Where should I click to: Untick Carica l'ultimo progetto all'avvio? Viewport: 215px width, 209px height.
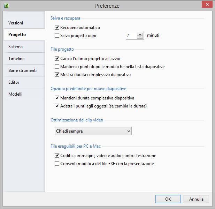pyautogui.click(x=57, y=59)
